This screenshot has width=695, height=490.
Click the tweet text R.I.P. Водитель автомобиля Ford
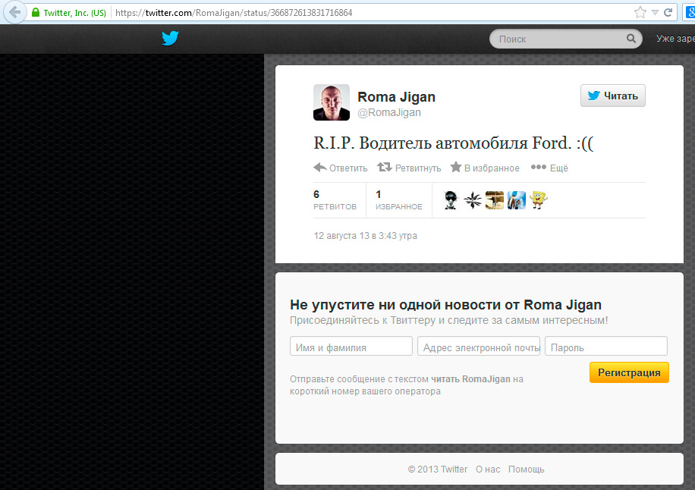453,143
